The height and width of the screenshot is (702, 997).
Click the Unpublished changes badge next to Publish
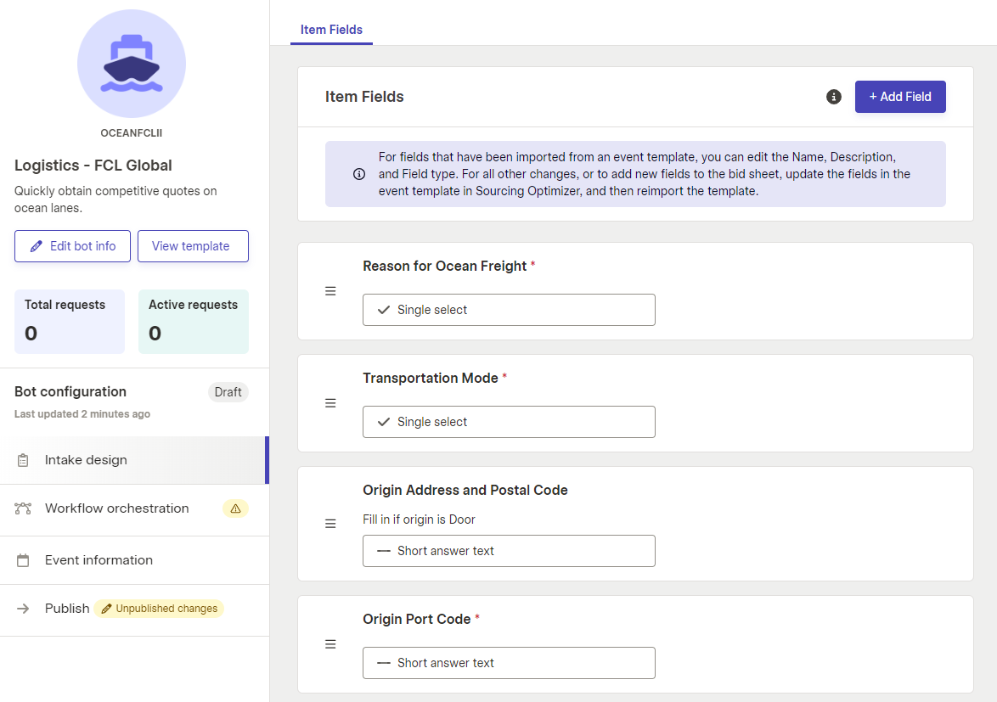(159, 609)
